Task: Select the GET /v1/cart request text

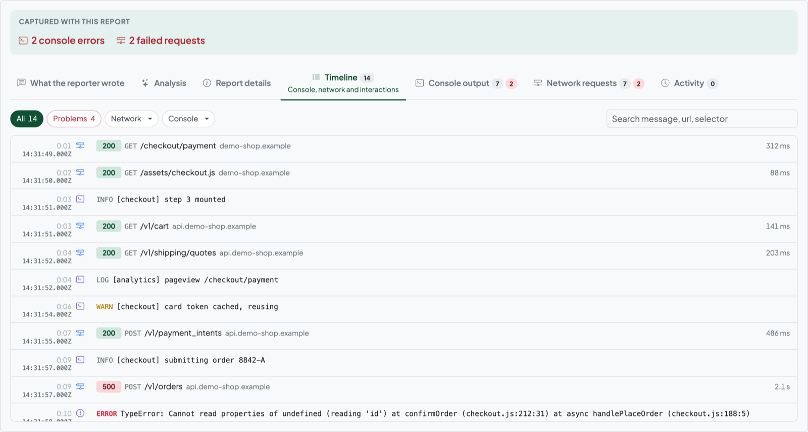Action: [x=146, y=226]
